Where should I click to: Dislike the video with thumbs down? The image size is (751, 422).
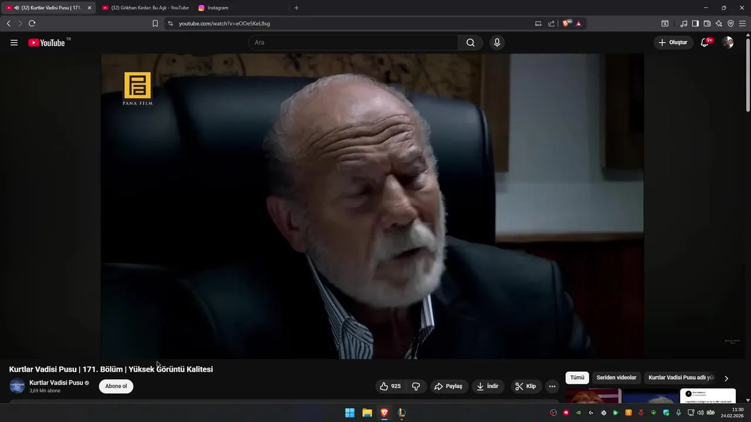[x=416, y=386]
